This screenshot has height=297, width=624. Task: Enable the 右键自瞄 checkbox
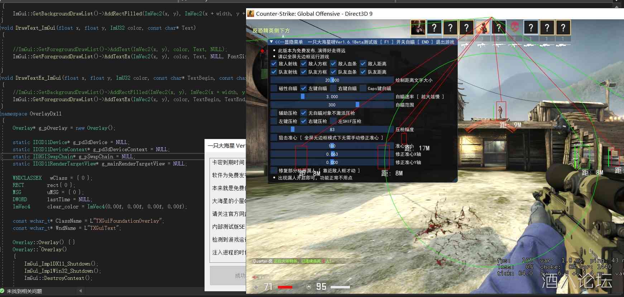[333, 88]
